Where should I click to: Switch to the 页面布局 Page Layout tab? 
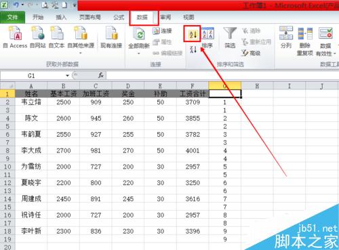pos(89,17)
